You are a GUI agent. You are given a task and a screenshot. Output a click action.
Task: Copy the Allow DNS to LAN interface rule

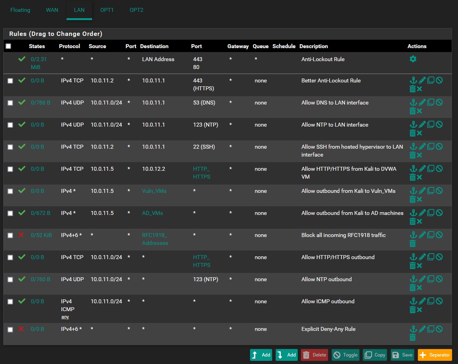point(431,103)
